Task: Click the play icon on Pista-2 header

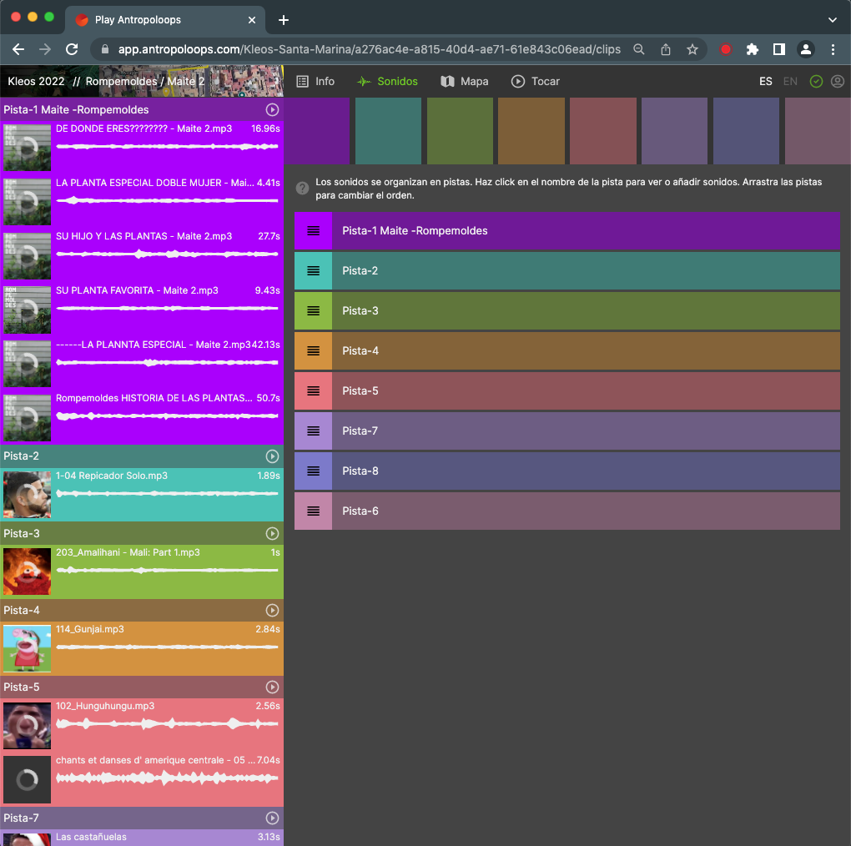Action: tap(271, 456)
